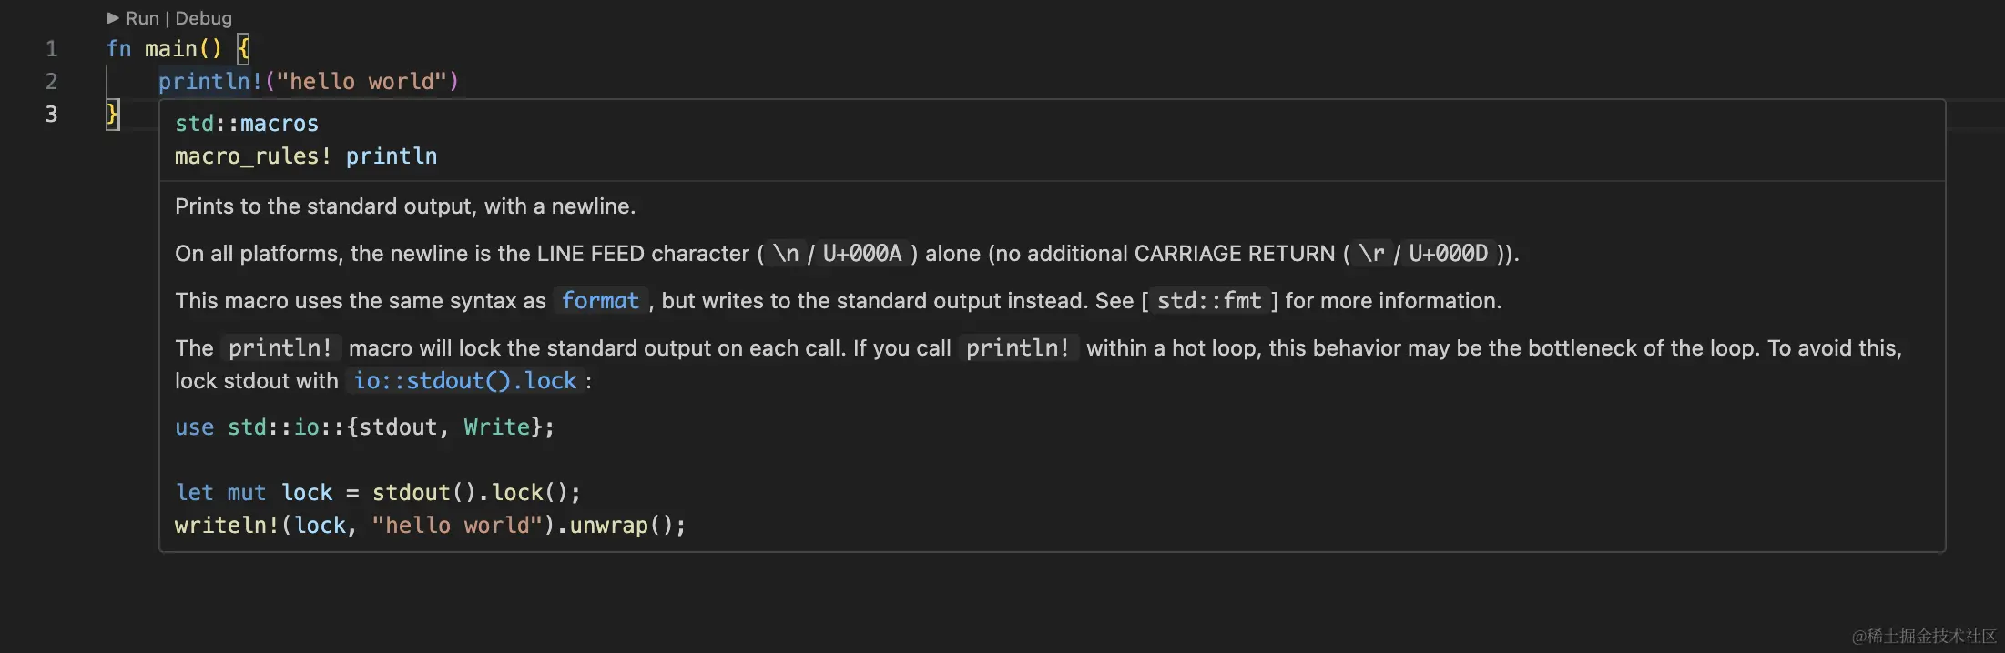This screenshot has height=653, width=2005.
Task: Click the play triangle beside Run
Action: click(113, 18)
